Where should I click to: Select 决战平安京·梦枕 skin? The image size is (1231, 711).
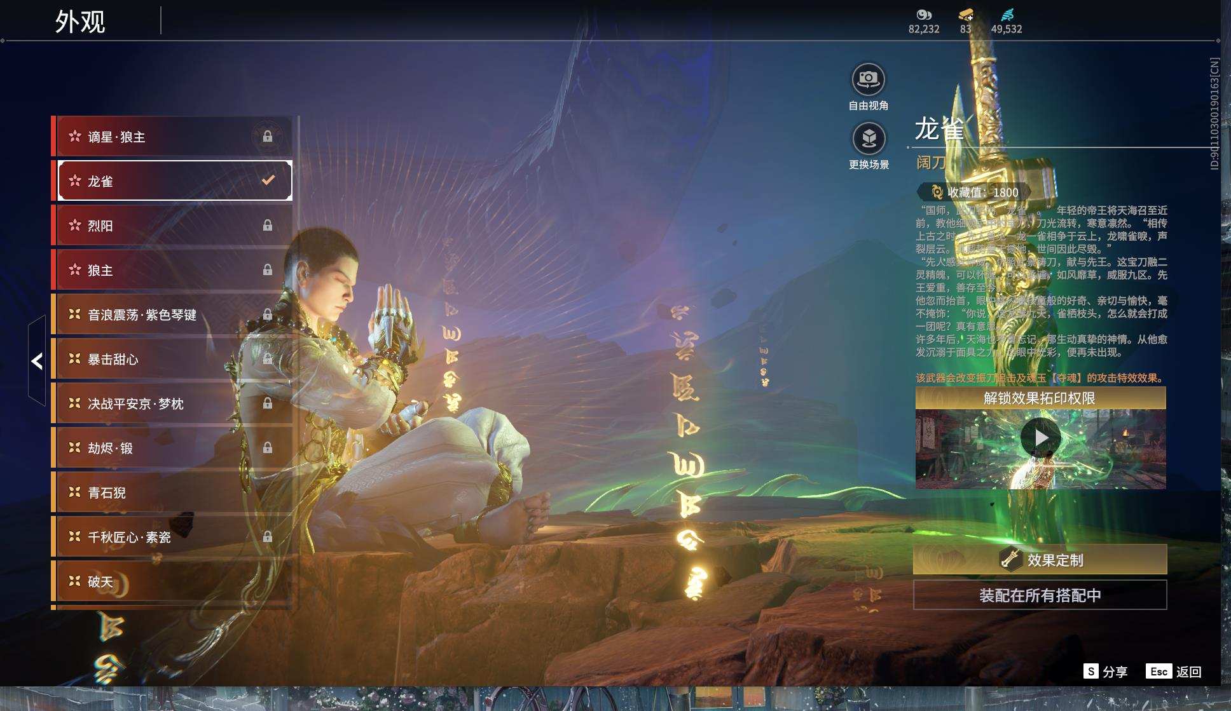click(x=172, y=403)
